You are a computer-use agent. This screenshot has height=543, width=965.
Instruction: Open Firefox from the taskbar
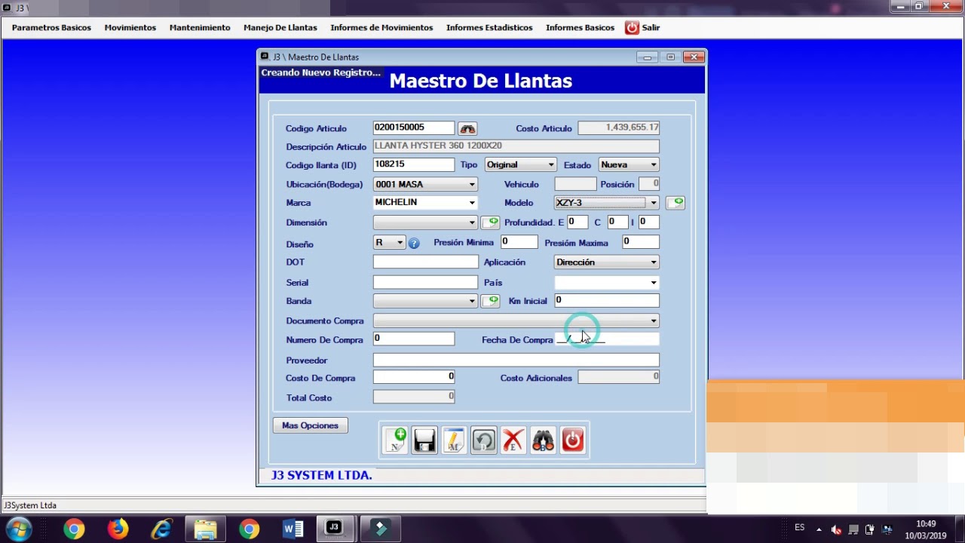click(x=118, y=529)
